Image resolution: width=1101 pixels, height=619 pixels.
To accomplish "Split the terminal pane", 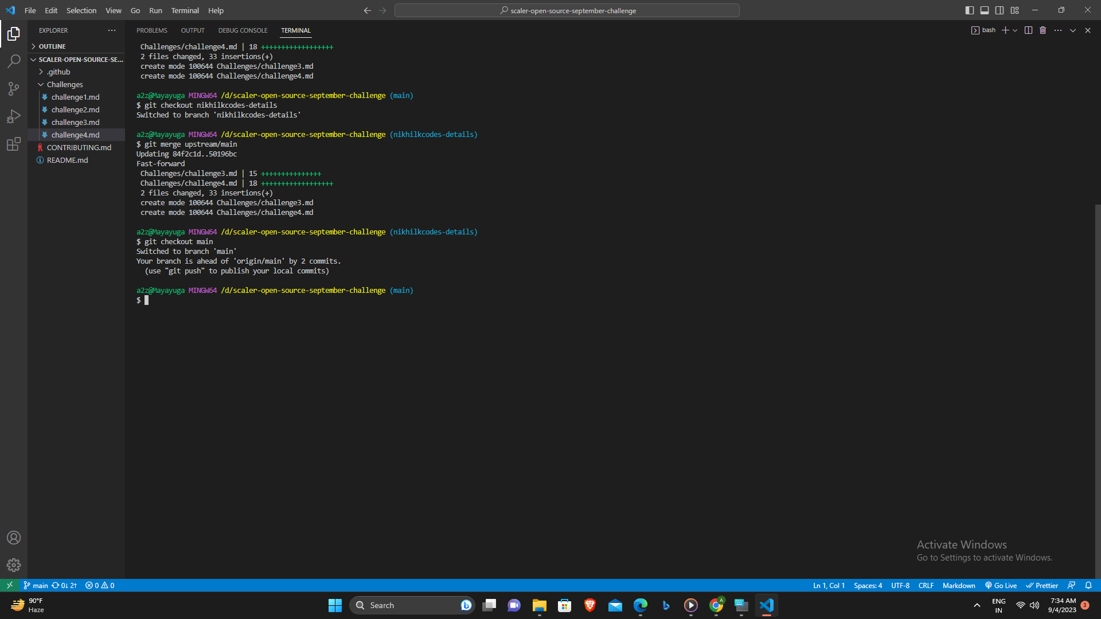I will tap(1028, 30).
